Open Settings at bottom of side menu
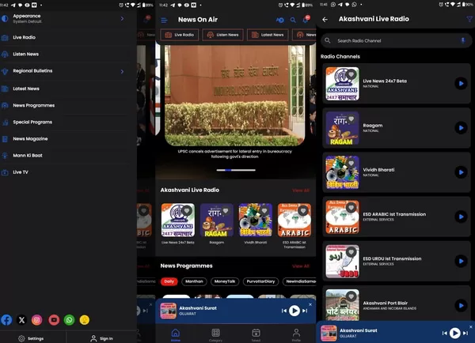475x343 pixels. coord(31,338)
